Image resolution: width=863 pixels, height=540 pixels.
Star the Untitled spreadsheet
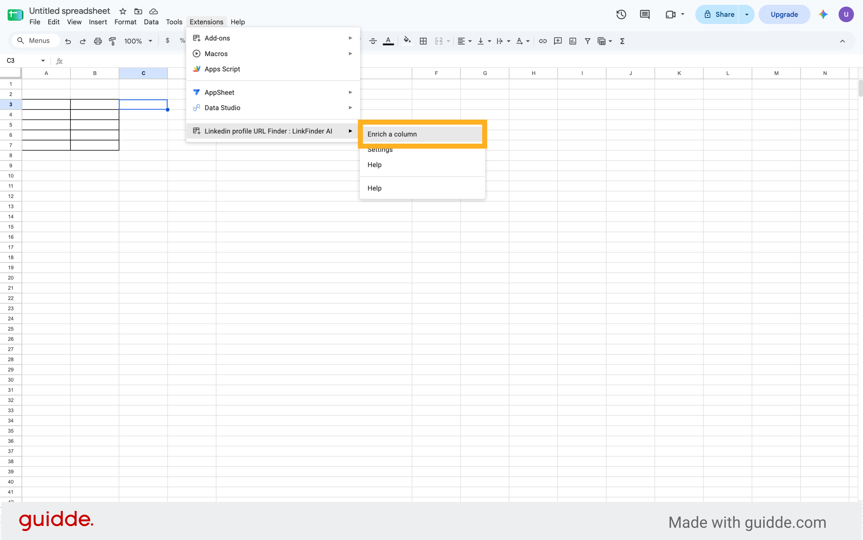click(x=123, y=11)
